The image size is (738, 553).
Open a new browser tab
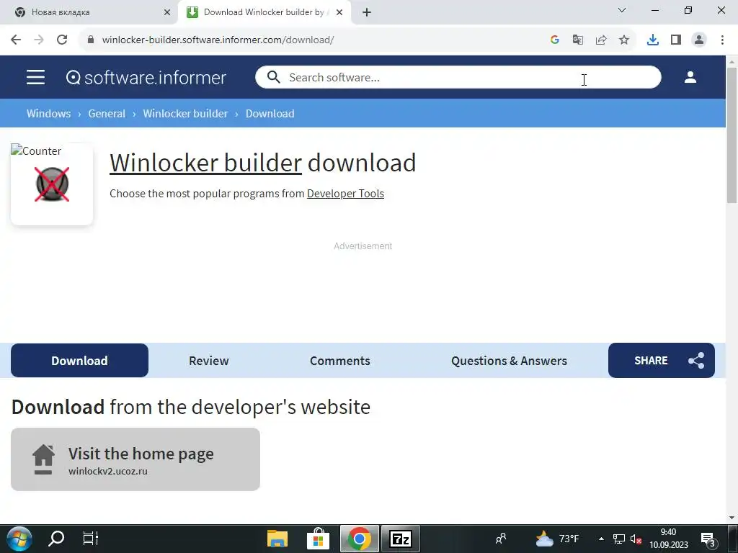367,12
